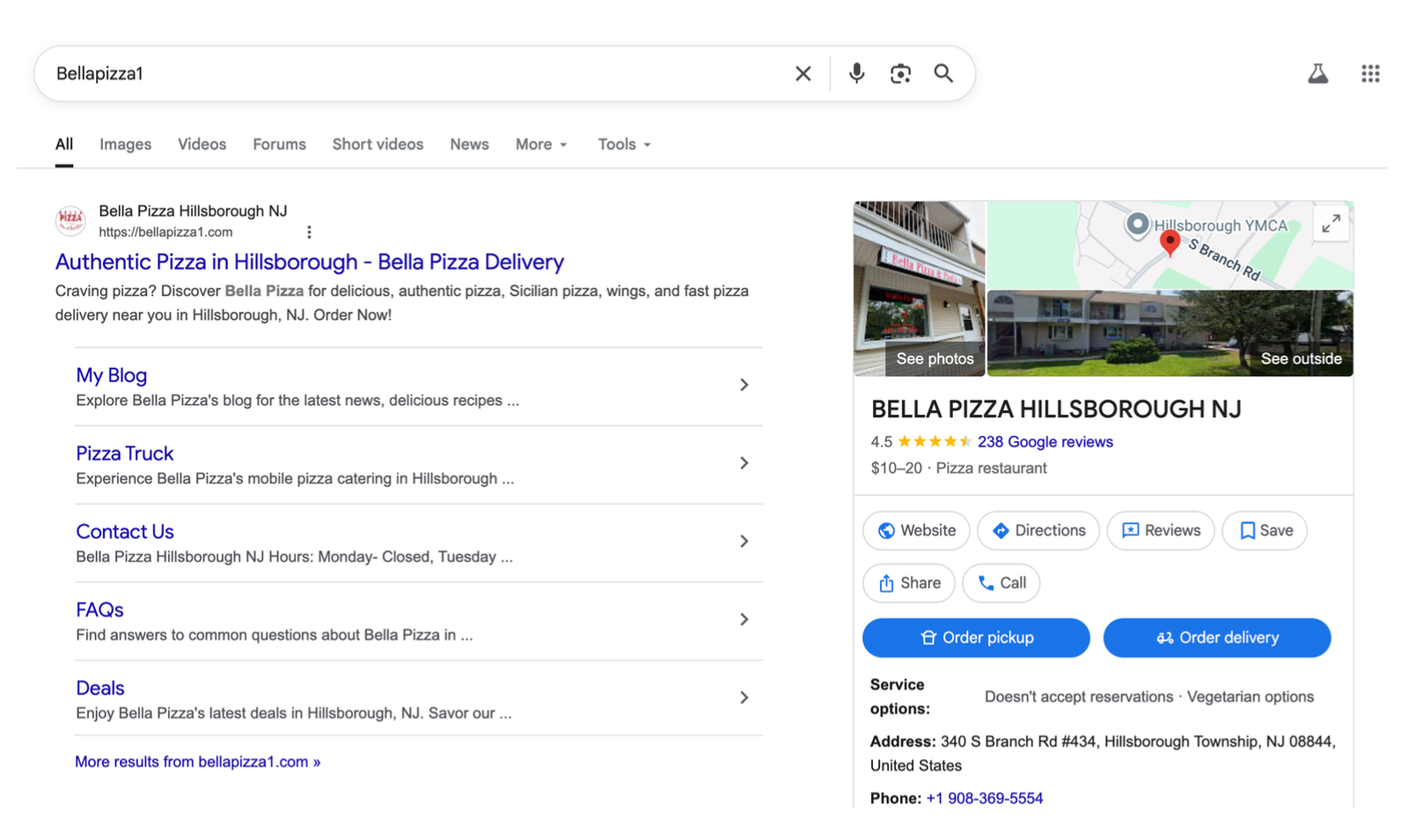Start voice search with the microphone icon

tap(856, 73)
